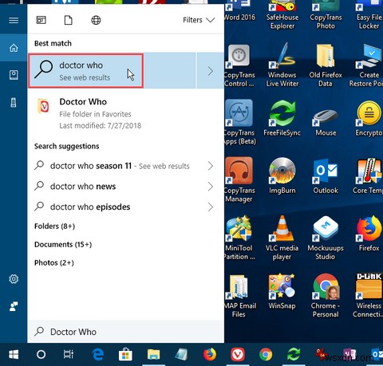Open FreeFileSync desktop icon

click(x=282, y=119)
